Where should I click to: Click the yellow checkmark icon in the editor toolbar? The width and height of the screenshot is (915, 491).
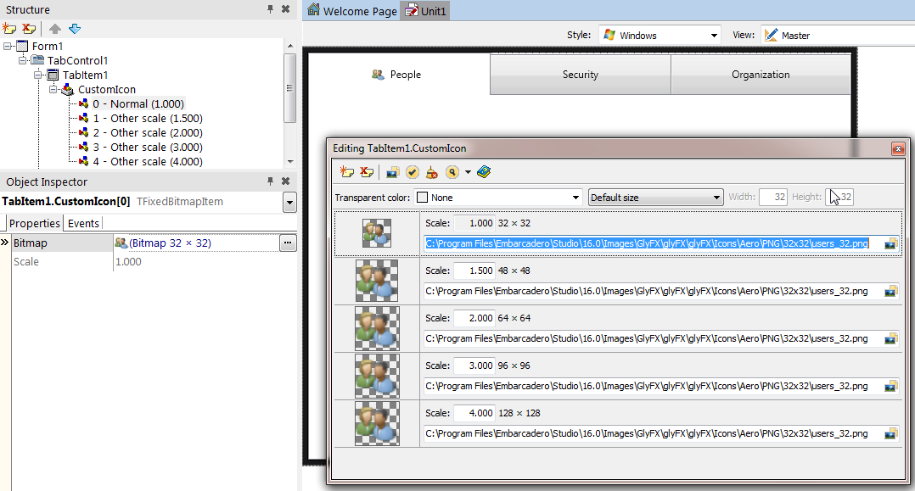(412, 172)
